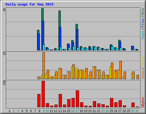
Task: Click day 16 on the date axis
Action: [73, 111]
